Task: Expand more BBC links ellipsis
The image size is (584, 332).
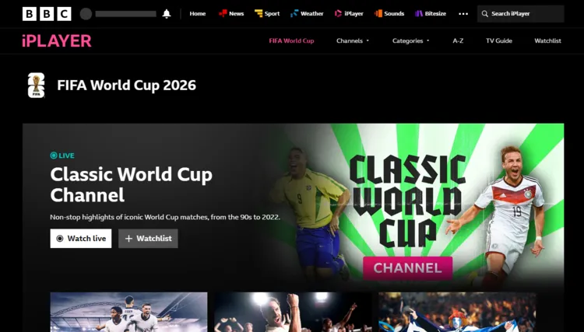Action: (x=463, y=14)
